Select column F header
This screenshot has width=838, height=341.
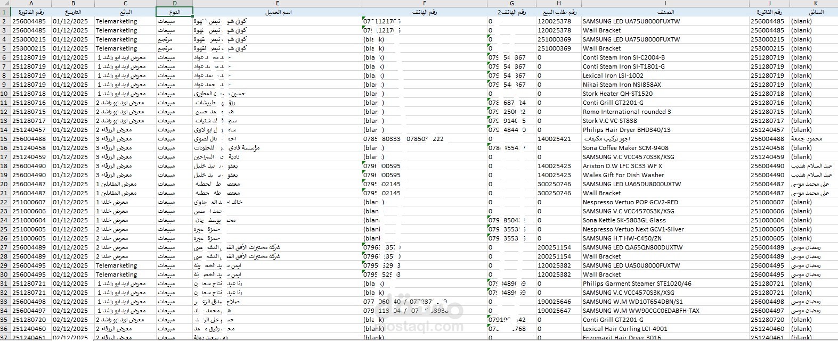pos(425,3)
